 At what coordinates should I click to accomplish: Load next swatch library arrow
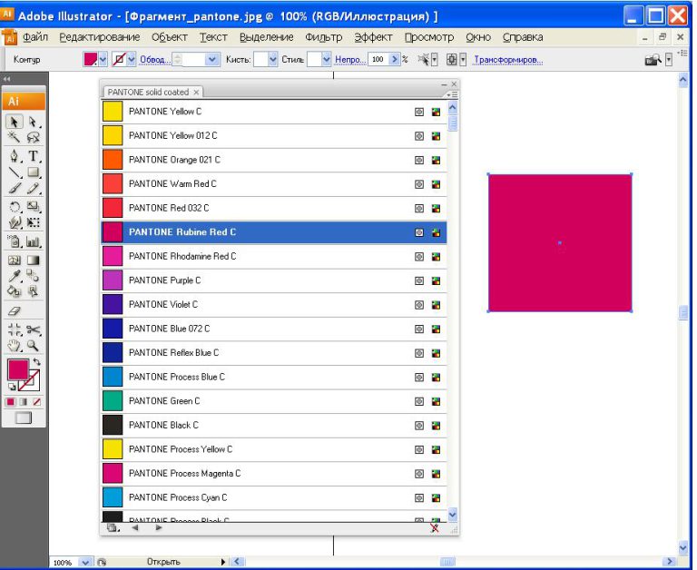(x=158, y=528)
